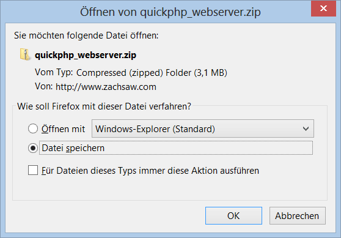341x238 pixels.
Task: Open the Windows-Explorer (Standard) combo box
Action: coord(203,128)
